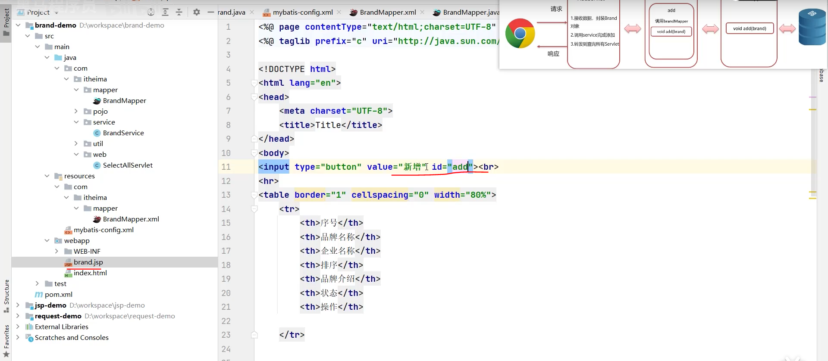The width and height of the screenshot is (828, 361).
Task: Expand the request-demo project
Action: point(18,316)
